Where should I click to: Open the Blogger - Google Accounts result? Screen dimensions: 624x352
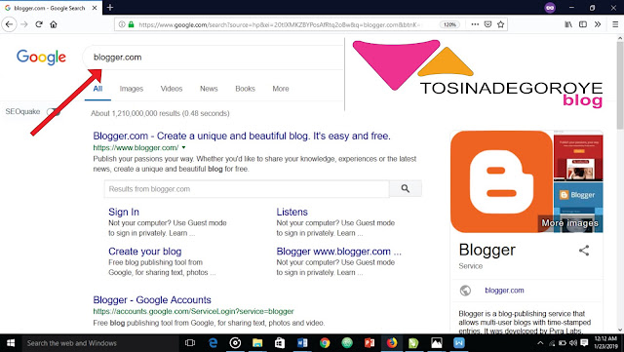pos(152,300)
